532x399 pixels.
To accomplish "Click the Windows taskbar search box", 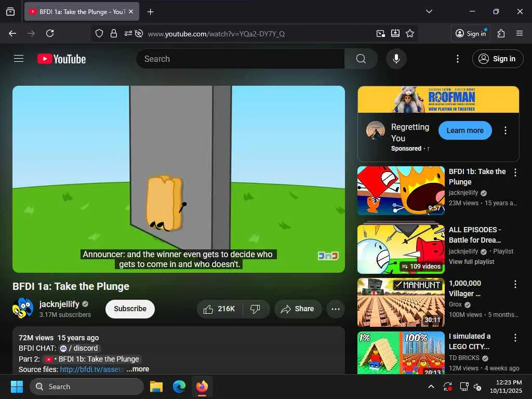I will (87, 387).
